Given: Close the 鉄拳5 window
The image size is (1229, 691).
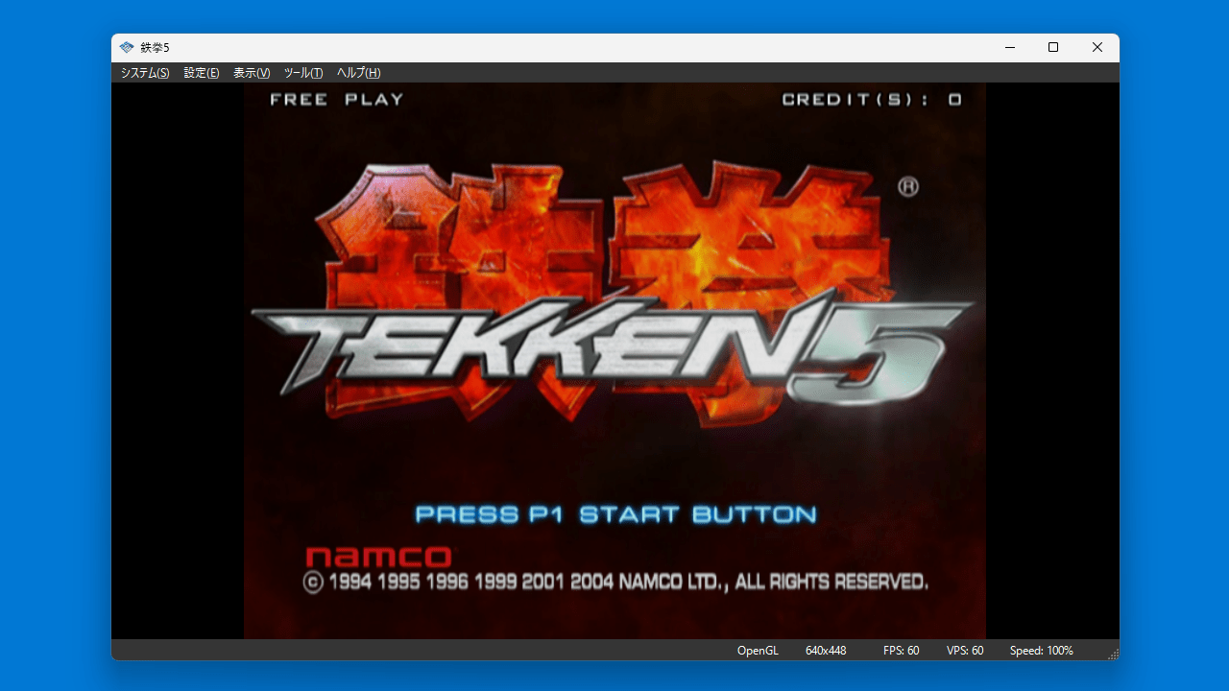Looking at the screenshot, I should click(x=1097, y=47).
